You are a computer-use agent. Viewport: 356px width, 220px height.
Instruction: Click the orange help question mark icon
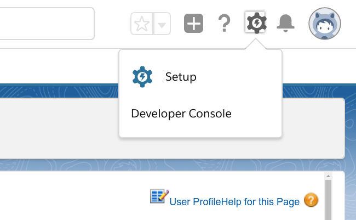point(311,200)
